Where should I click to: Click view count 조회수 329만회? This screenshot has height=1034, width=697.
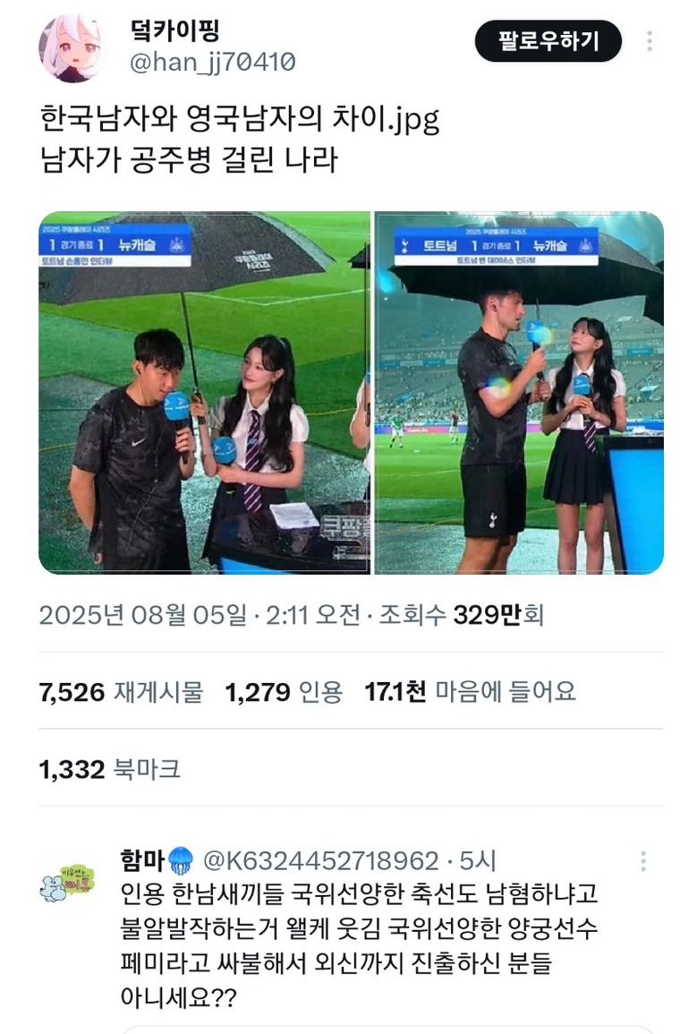(461, 615)
